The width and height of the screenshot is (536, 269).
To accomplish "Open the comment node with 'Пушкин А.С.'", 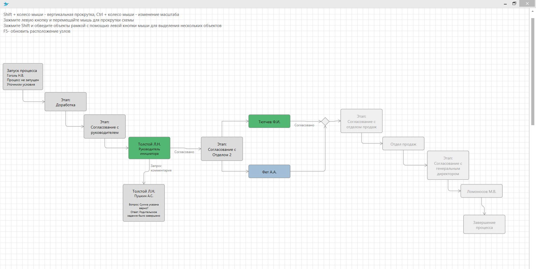I will coord(144,203).
